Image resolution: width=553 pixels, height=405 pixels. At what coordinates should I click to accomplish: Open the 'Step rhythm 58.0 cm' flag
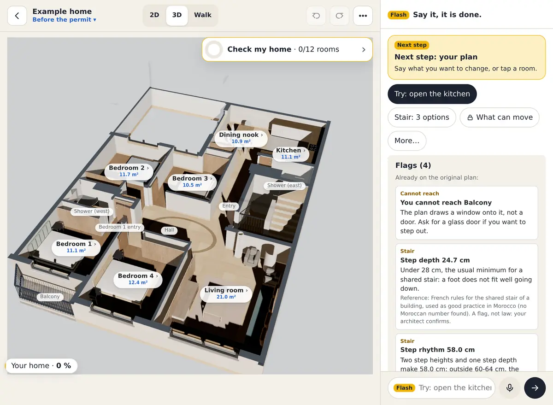tap(467, 353)
